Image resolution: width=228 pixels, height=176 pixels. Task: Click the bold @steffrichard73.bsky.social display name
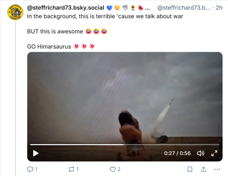(65, 8)
